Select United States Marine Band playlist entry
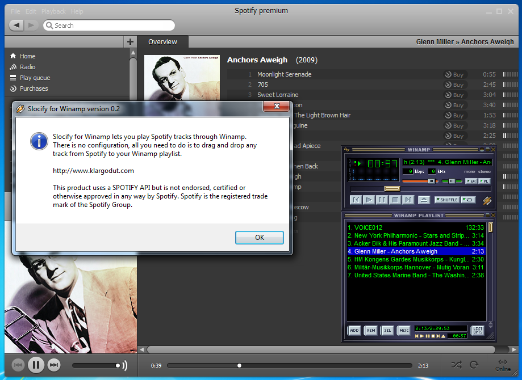Image resolution: width=522 pixels, height=380 pixels. 415,275
